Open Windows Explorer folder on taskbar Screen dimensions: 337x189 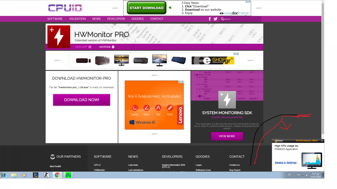tap(14, 175)
